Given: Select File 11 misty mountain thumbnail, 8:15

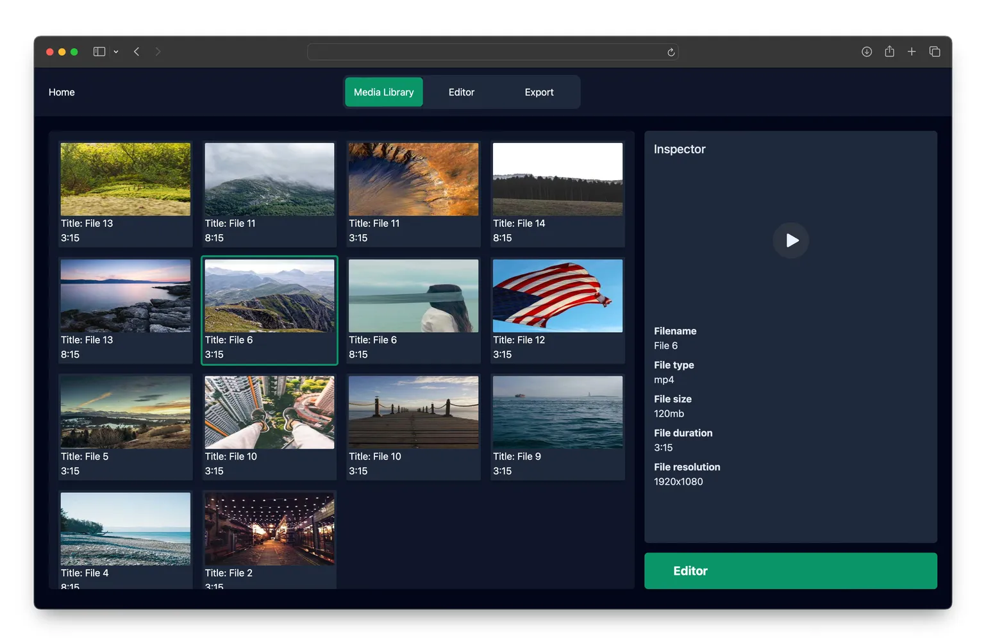Looking at the screenshot, I should pos(269,179).
